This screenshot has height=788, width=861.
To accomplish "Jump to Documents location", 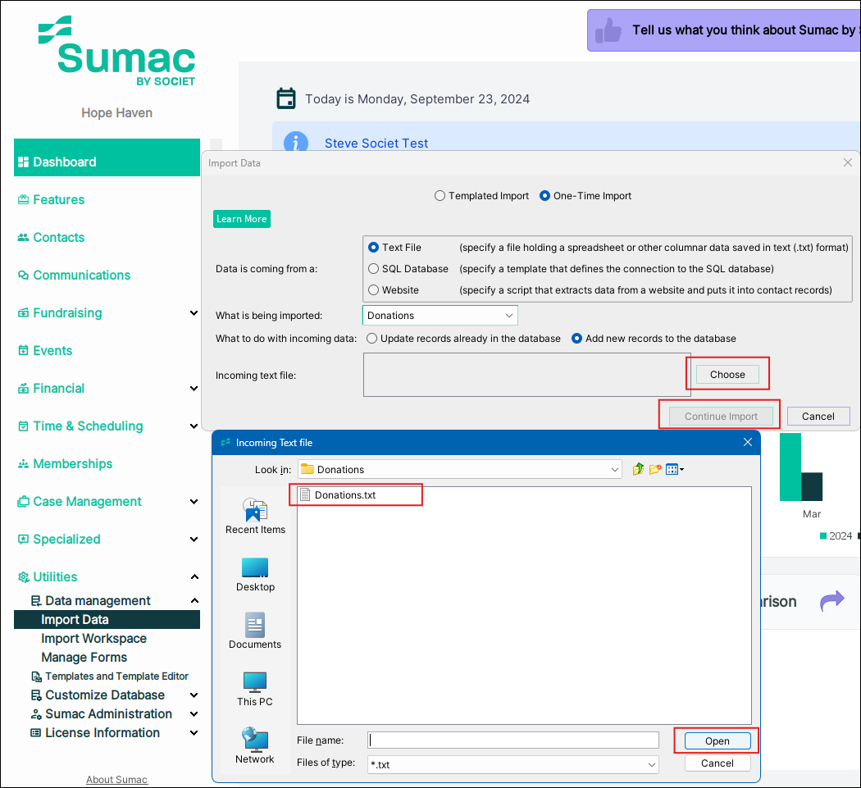I will [255, 631].
